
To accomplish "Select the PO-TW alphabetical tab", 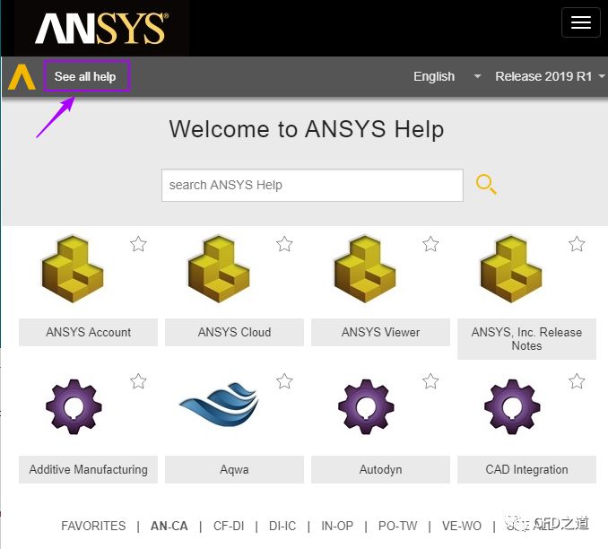I will coord(398,526).
